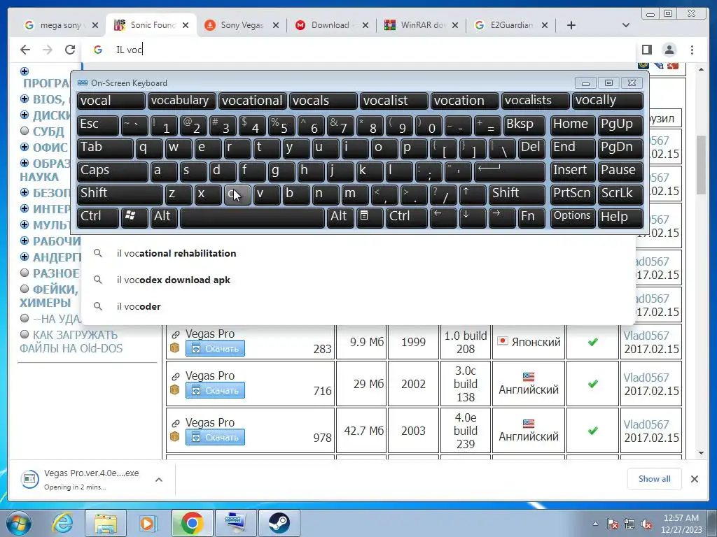
Task: Open Windows Explorer from the taskbar
Action: click(x=106, y=523)
